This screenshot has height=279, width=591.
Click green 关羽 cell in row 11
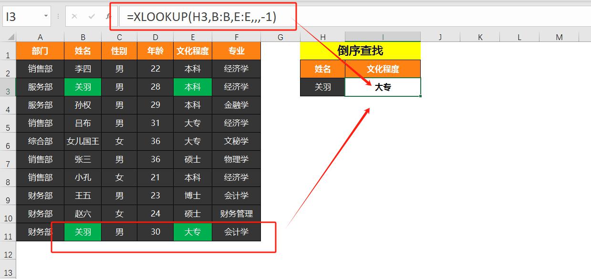[83, 232]
